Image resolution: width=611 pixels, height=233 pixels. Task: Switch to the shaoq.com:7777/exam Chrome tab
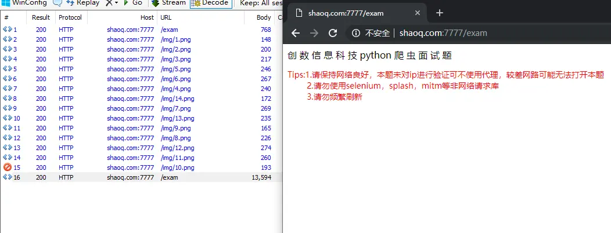pos(345,13)
